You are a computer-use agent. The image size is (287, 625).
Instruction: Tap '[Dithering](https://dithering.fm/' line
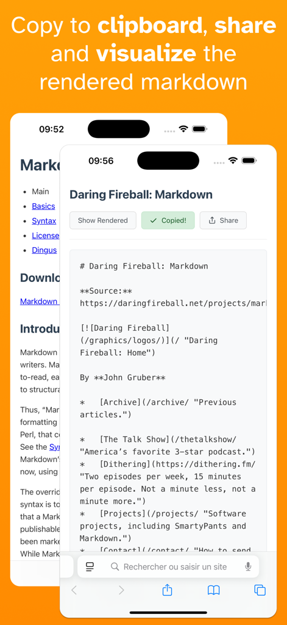click(168, 464)
